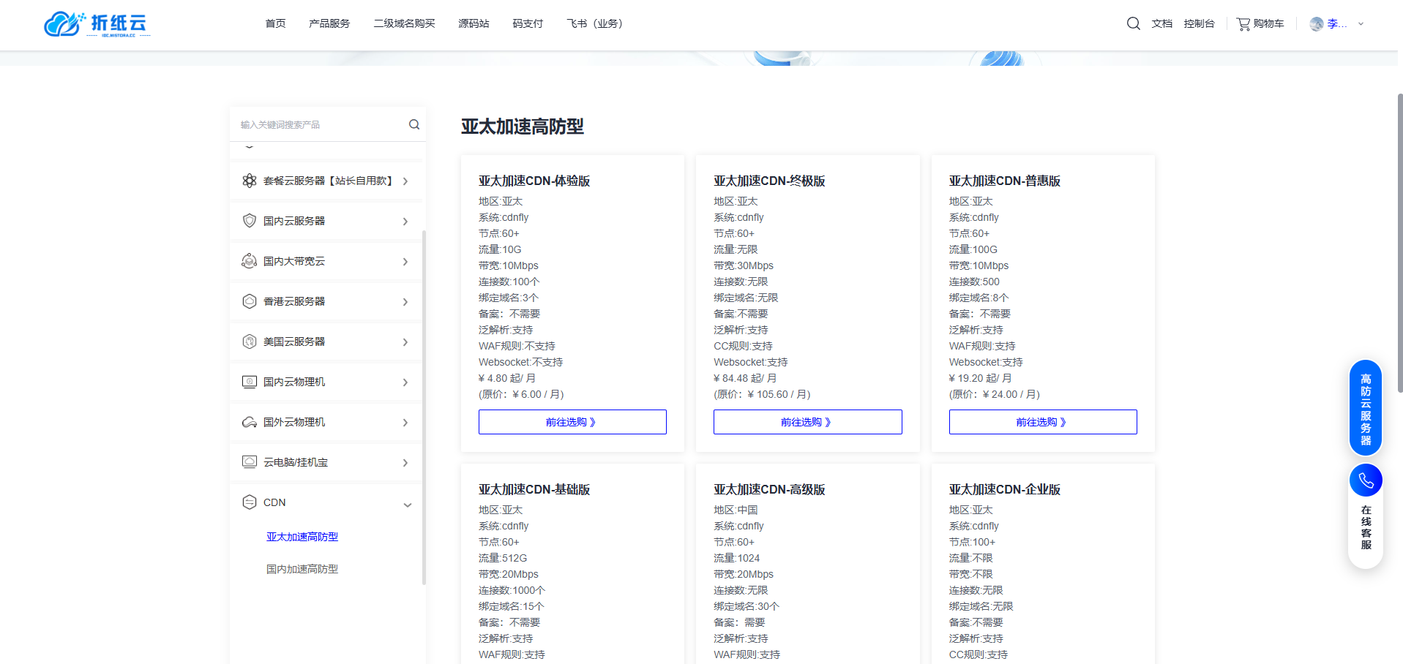Open the user account dropdown arrow
Image resolution: width=1403 pixels, height=664 pixels.
pyautogui.click(x=1361, y=24)
